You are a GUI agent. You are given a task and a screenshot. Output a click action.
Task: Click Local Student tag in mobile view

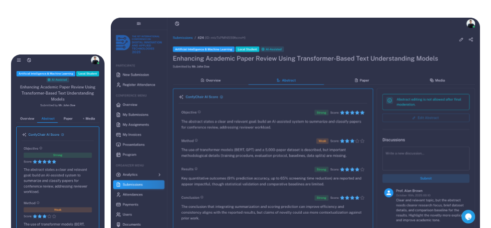(x=88, y=74)
